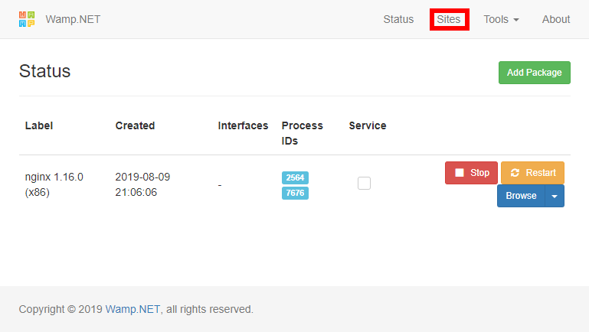Viewport: 589px width, 332px height.
Task: Click process ID badge 2564
Action: tap(295, 177)
